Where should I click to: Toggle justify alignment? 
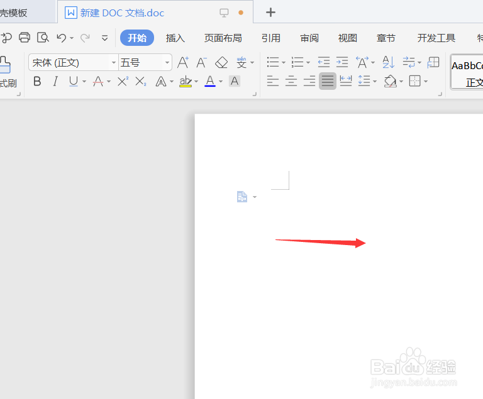(328, 81)
